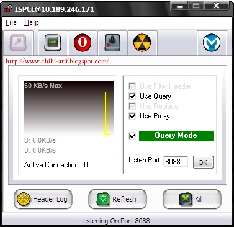This screenshot has height=227, width=234.
Task: Click the Listen Port input field
Action: (176, 162)
